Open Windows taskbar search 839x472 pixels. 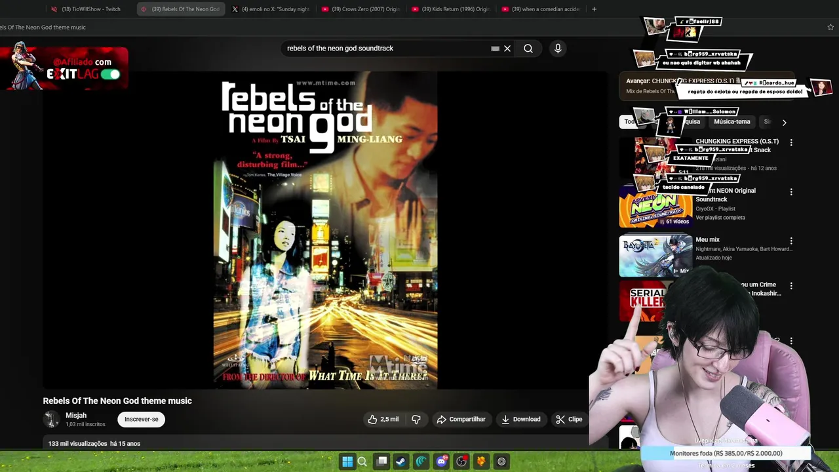[x=362, y=462]
